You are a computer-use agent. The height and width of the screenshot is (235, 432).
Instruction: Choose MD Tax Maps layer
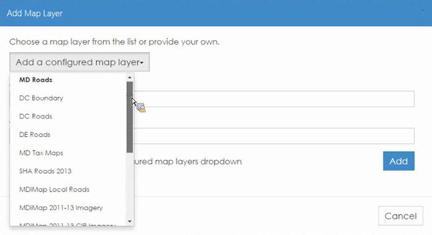point(41,153)
